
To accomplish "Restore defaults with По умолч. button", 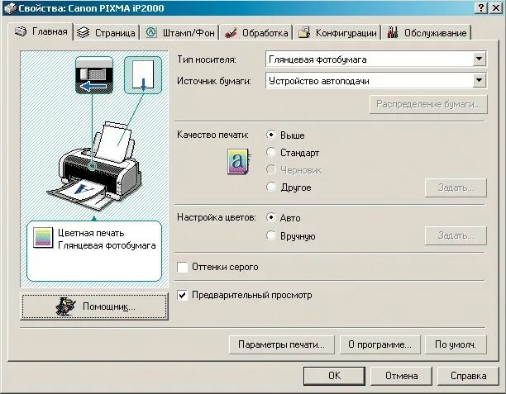I will coord(456,344).
